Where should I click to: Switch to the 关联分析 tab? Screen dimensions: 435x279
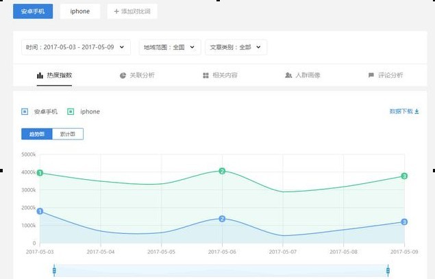point(137,75)
